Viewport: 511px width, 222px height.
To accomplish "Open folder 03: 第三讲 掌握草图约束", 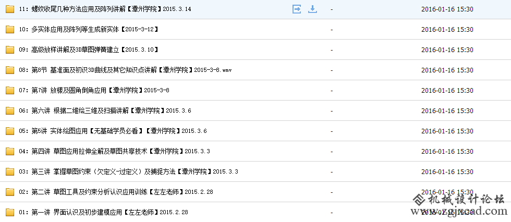I will click(128, 171).
